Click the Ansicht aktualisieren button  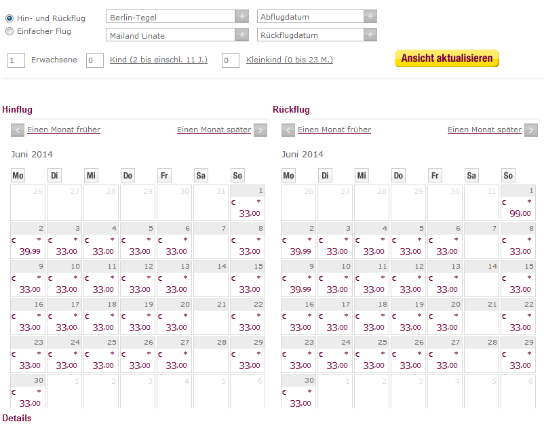click(447, 58)
